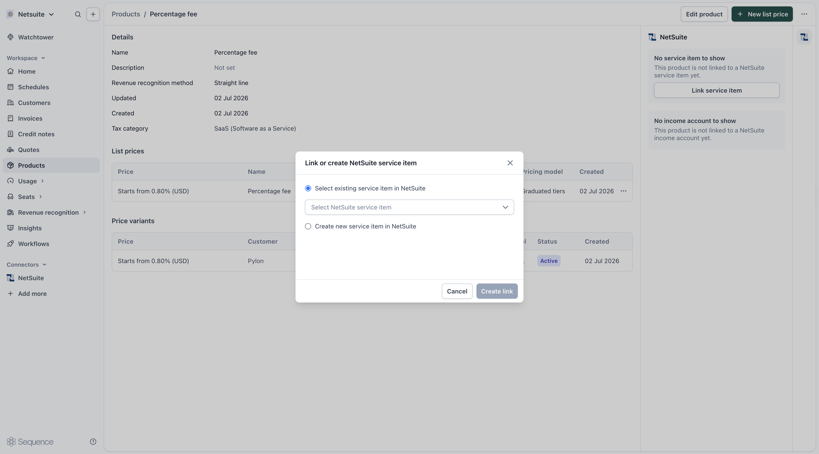Click the Credit notes icon
The image size is (819, 454).
click(11, 134)
